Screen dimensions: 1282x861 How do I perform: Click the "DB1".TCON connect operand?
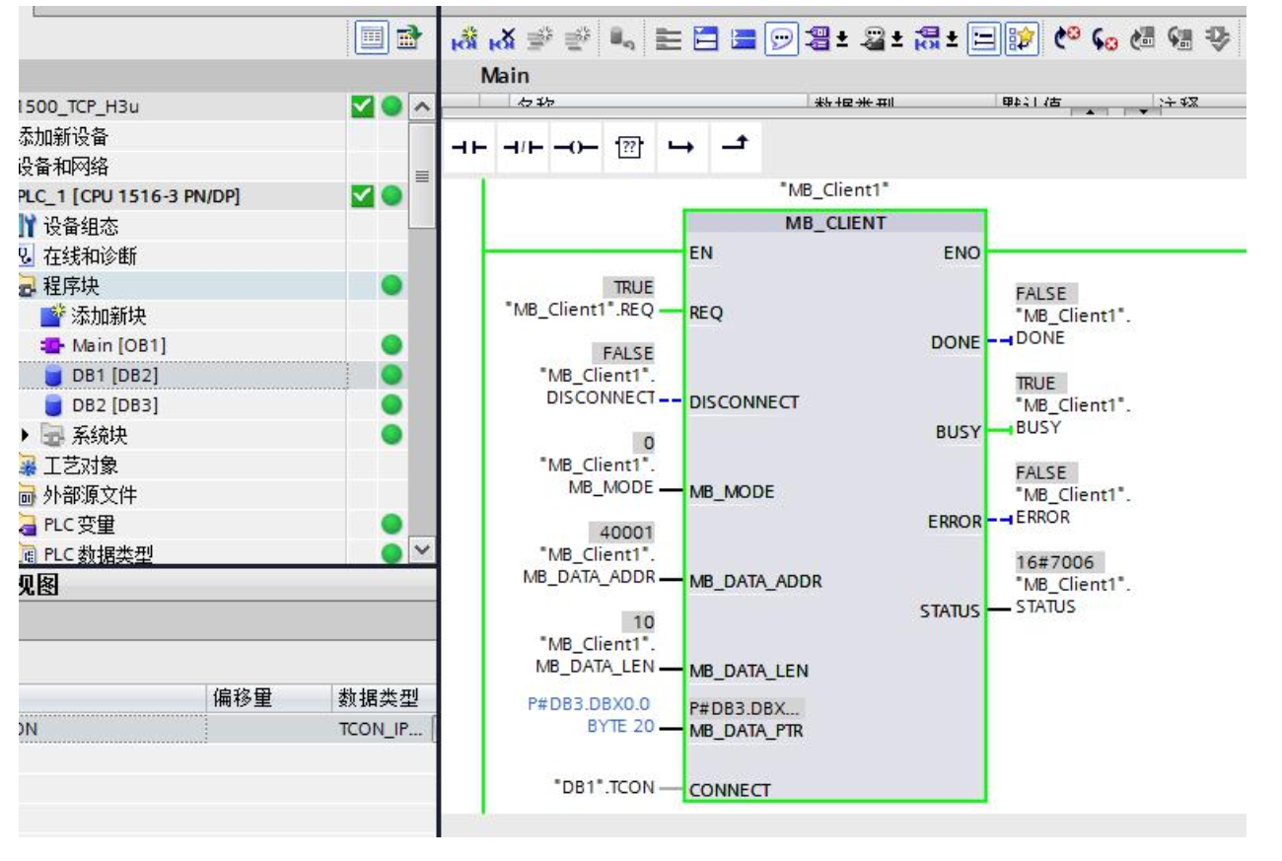pos(605,786)
